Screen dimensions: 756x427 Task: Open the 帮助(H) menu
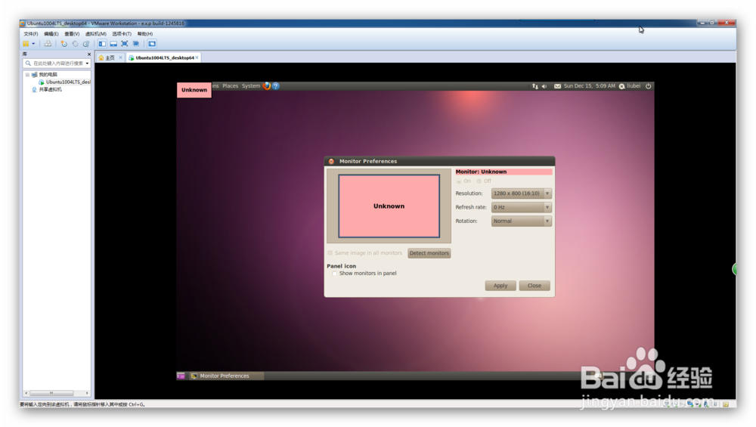[144, 34]
